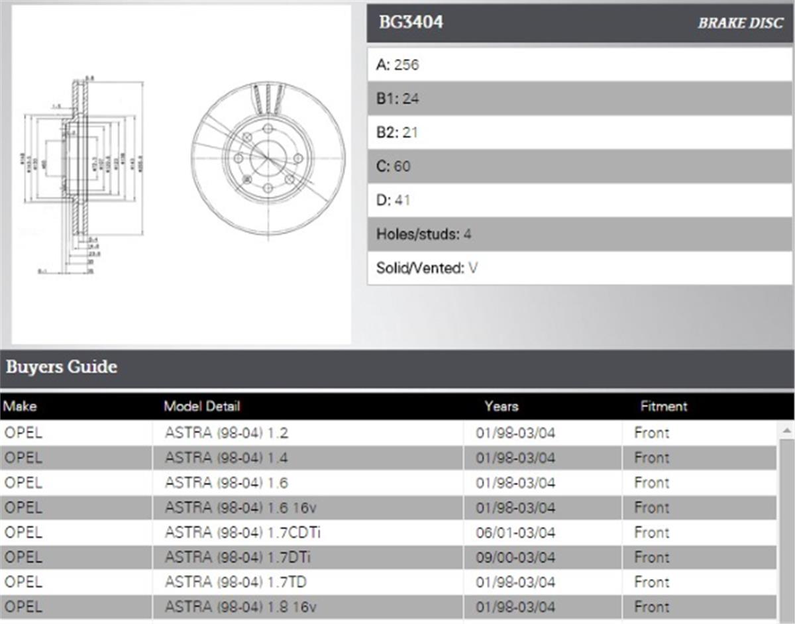Click the Buyers Guide section header

[397, 368]
